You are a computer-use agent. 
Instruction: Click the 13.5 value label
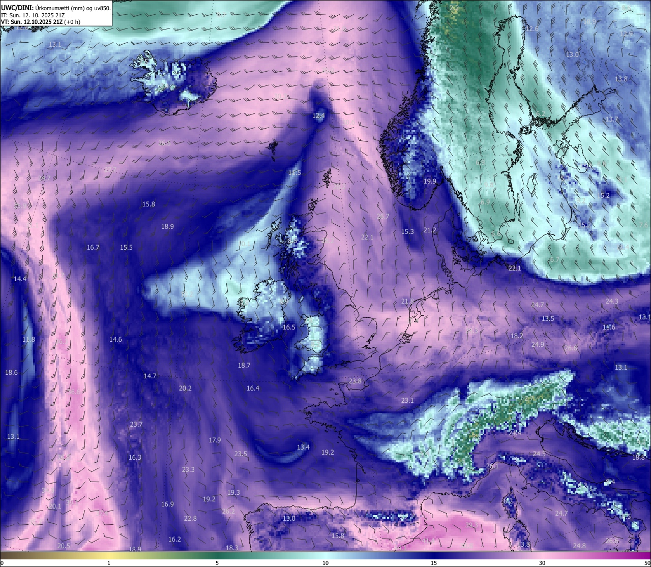548,319
